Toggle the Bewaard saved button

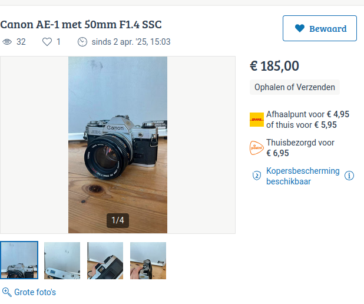click(x=320, y=28)
